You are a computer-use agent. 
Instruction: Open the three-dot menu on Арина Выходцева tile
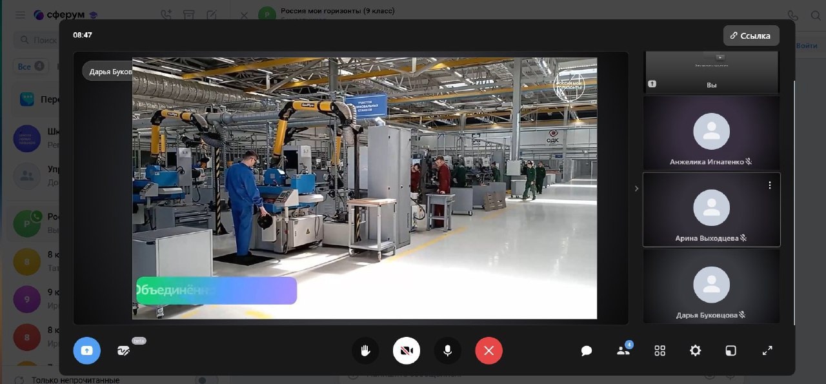770,185
